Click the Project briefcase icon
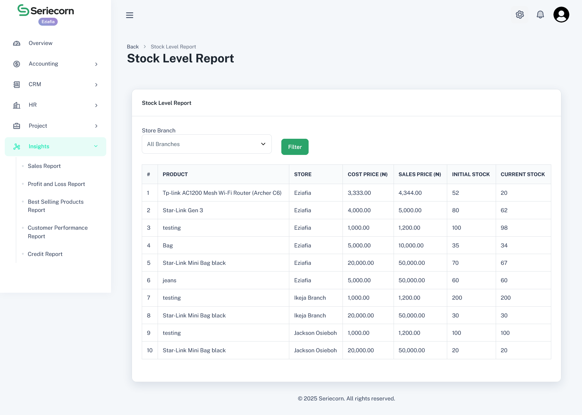The height and width of the screenshot is (415, 582). click(x=17, y=126)
